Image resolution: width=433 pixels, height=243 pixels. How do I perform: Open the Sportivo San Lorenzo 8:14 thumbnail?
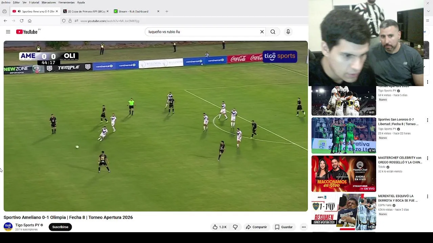coord(344,135)
